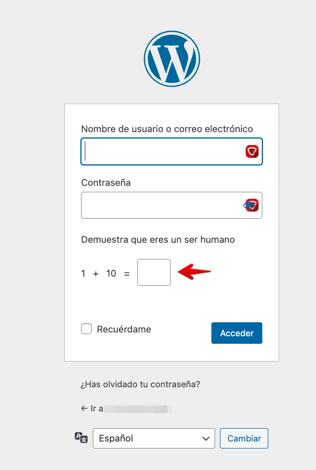The width and height of the screenshot is (316, 470).
Task: Focus the username or email input field
Action: point(172,151)
